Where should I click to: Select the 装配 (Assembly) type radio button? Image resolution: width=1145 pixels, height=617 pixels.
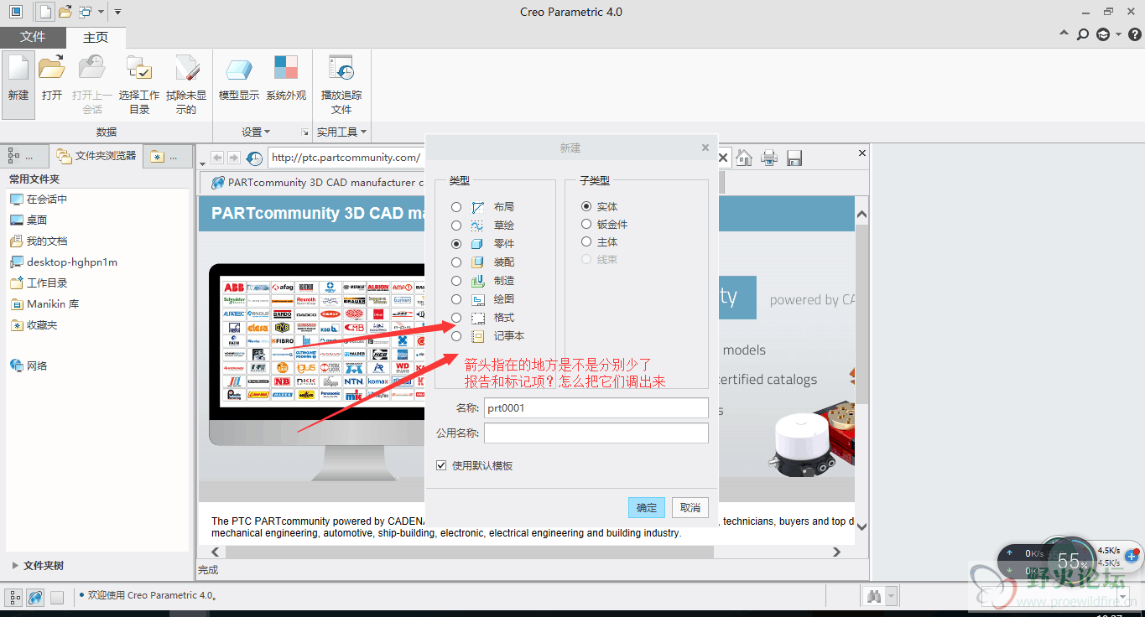click(x=456, y=262)
